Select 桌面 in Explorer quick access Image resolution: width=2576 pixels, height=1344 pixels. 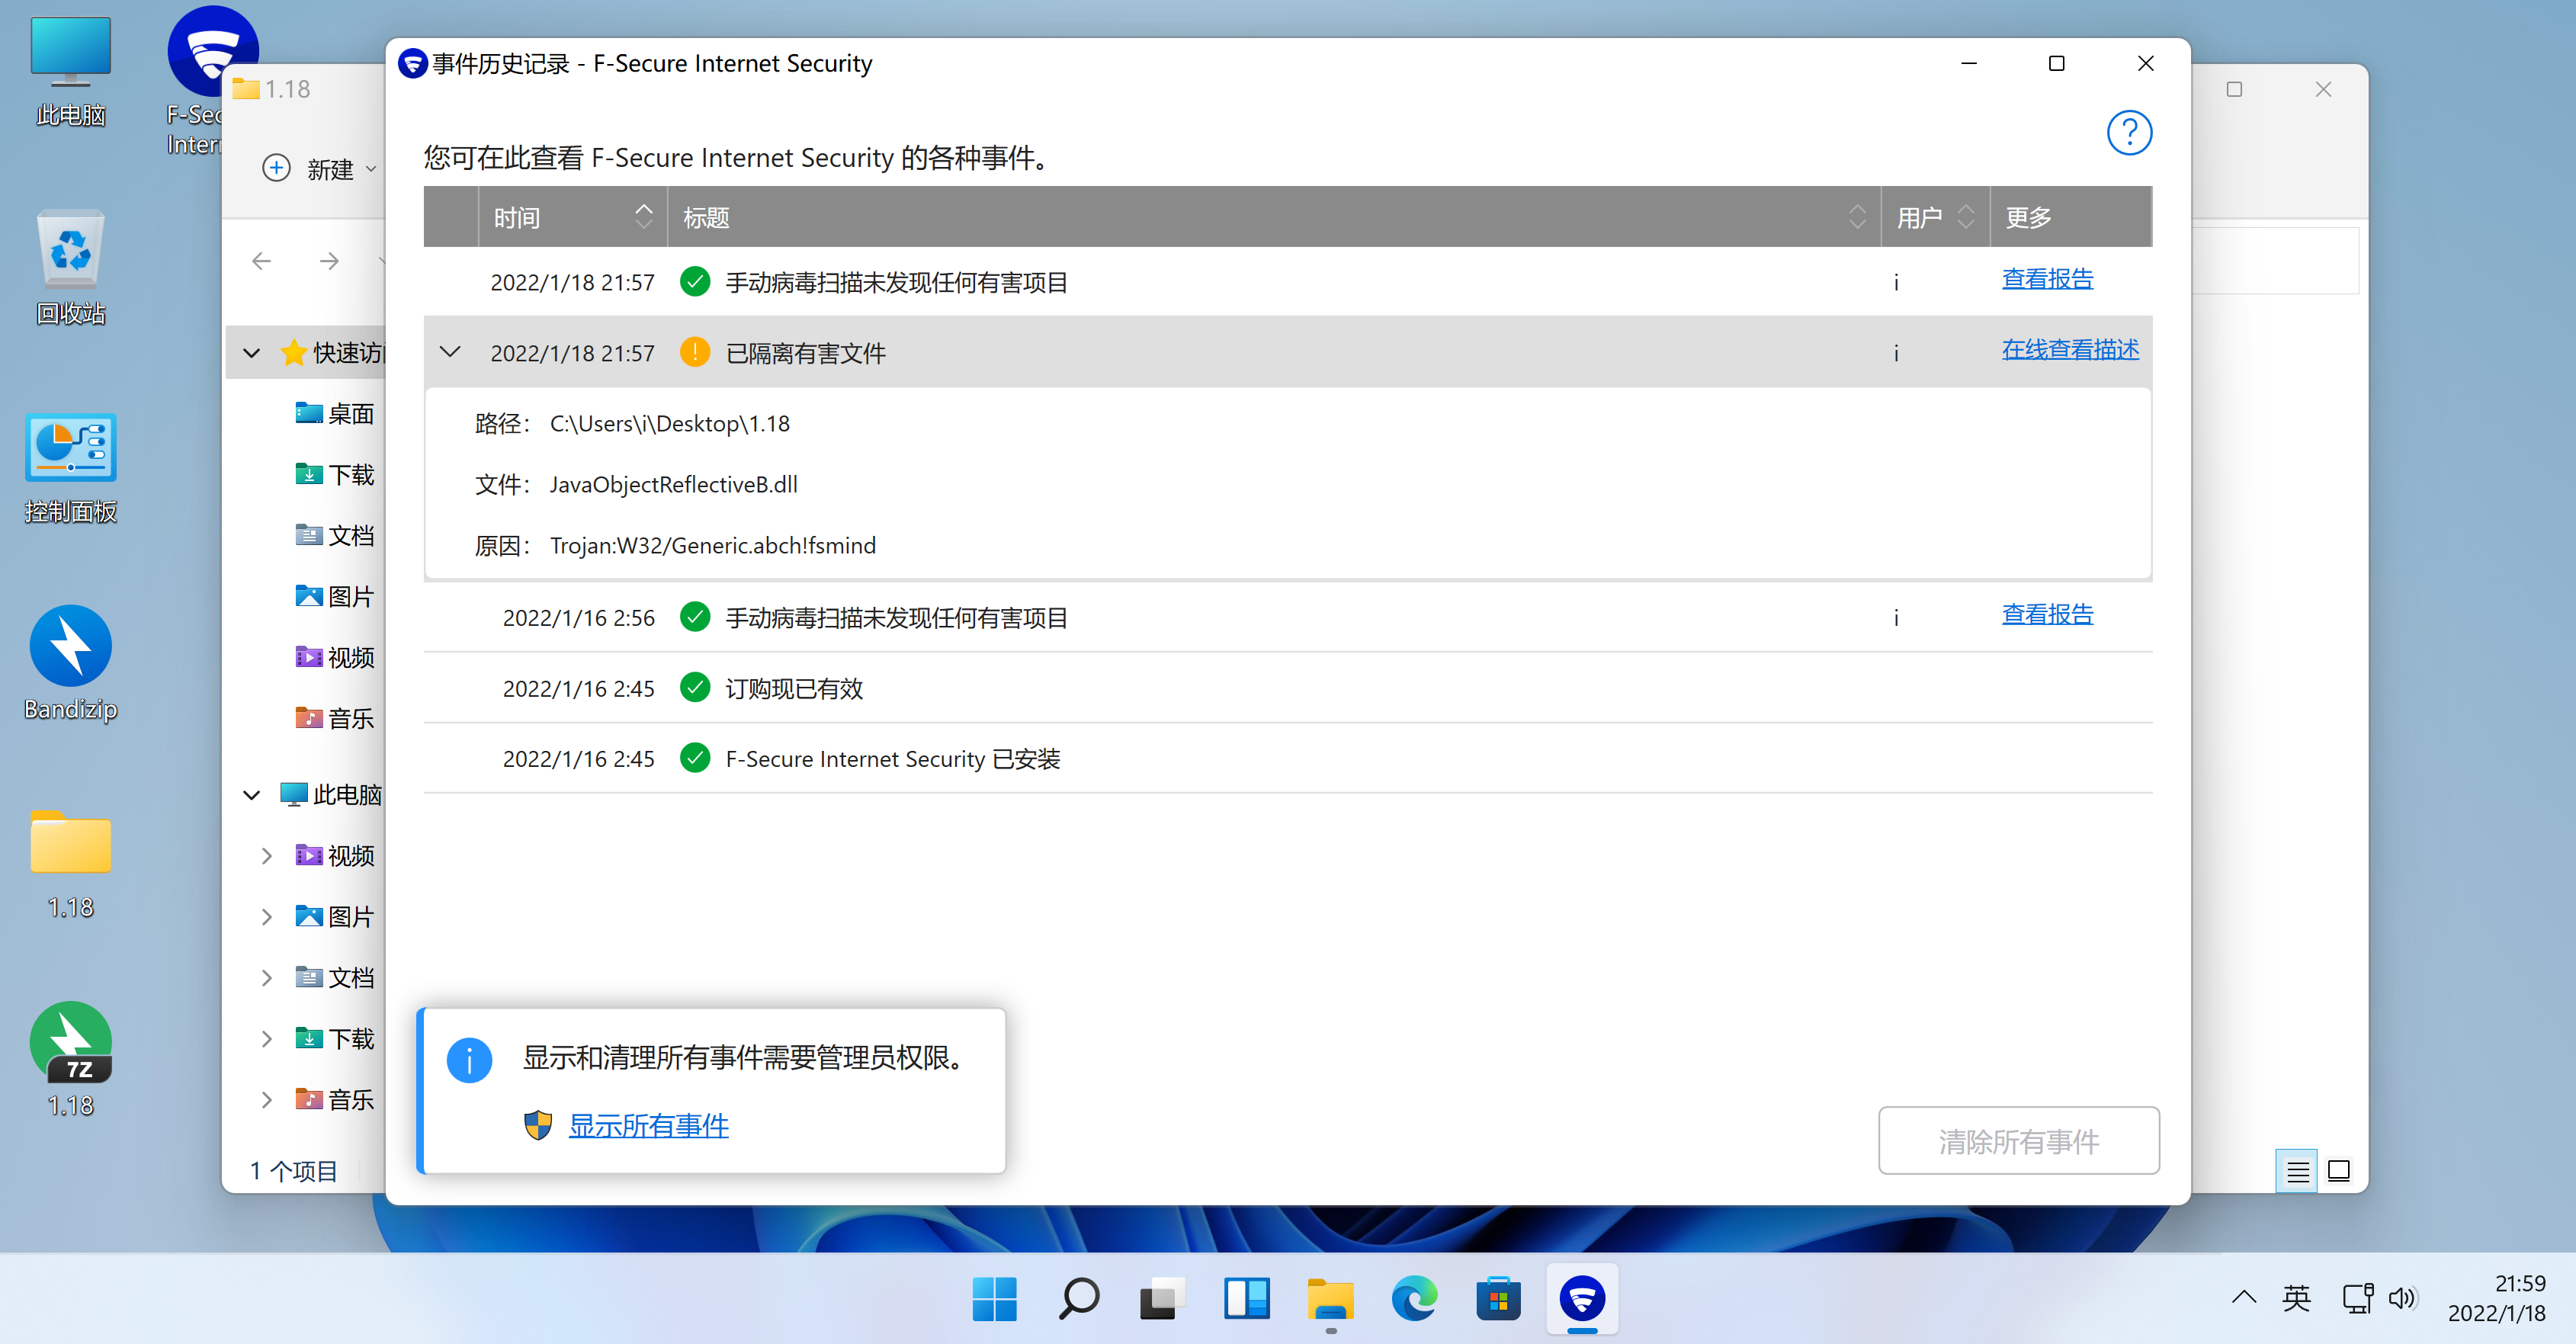tap(334, 413)
